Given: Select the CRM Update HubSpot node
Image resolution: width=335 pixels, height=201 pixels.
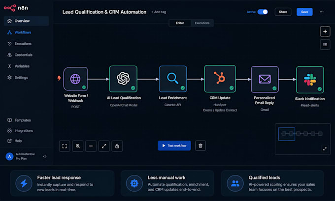Looking at the screenshot, I should point(220,79).
